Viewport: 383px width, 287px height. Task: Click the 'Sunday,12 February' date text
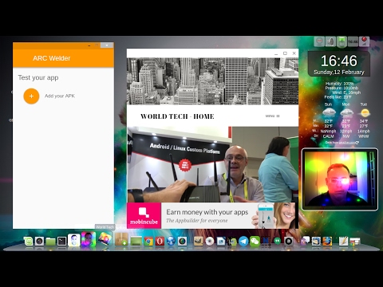(x=339, y=73)
